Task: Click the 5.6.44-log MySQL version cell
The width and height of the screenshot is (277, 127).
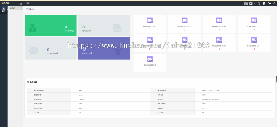Action: [82, 99]
